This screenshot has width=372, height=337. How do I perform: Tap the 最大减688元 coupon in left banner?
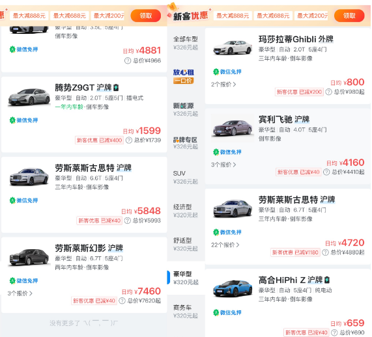point(70,16)
